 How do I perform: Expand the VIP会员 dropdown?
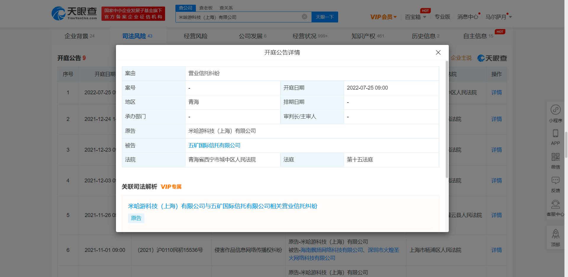click(383, 17)
